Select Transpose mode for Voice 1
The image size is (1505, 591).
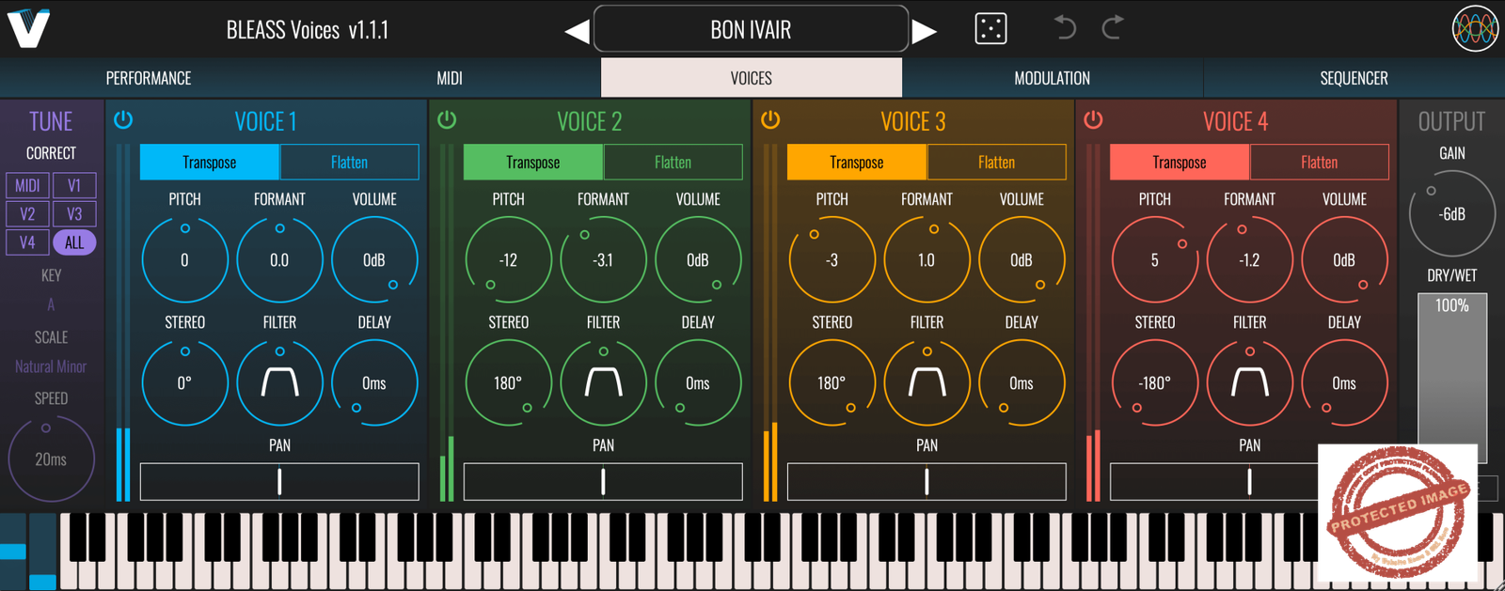(210, 163)
